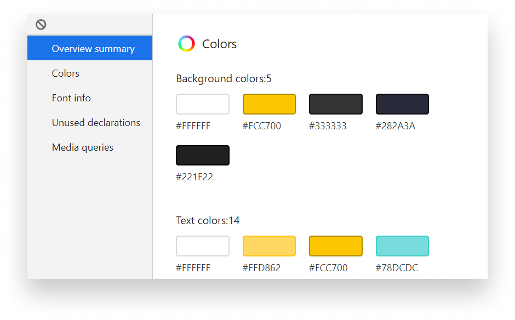
Task: Open the Colors section from the sidebar
Action: tap(65, 73)
